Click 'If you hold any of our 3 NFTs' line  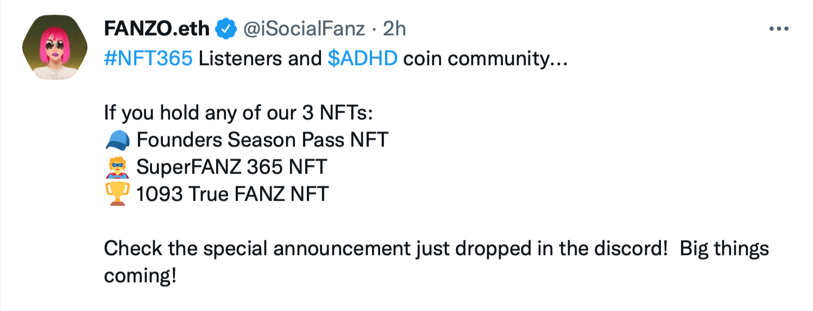point(239,113)
